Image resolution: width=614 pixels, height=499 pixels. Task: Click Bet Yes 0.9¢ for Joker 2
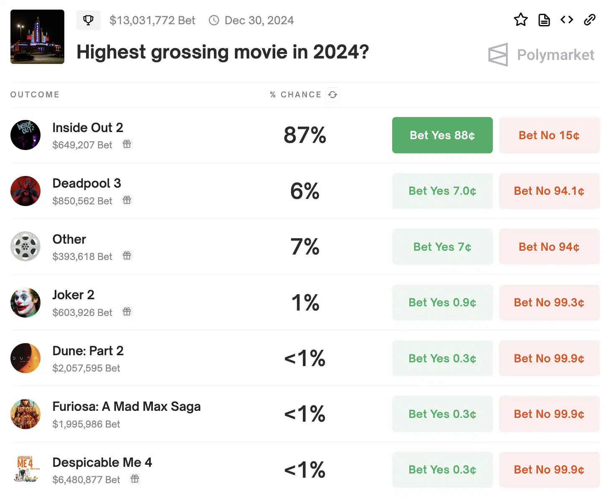(x=442, y=303)
